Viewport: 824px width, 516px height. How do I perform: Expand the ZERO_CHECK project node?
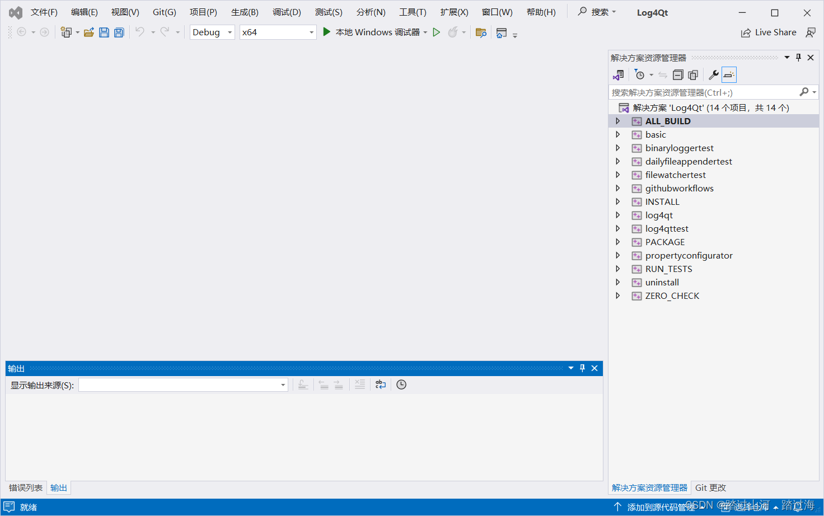coord(618,296)
